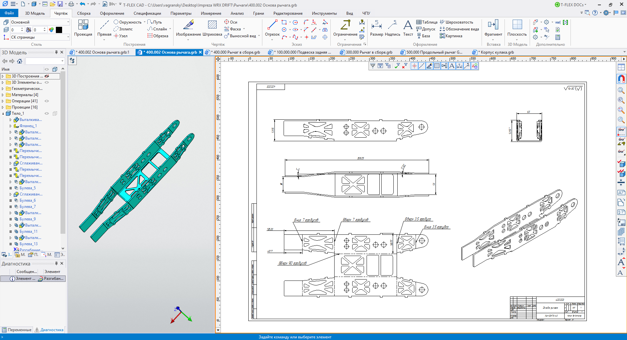
Task: Open the СК страницы dropdown
Action: click(68, 37)
